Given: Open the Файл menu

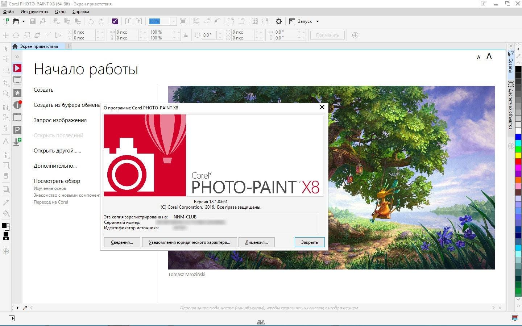Looking at the screenshot, I should (x=8, y=12).
